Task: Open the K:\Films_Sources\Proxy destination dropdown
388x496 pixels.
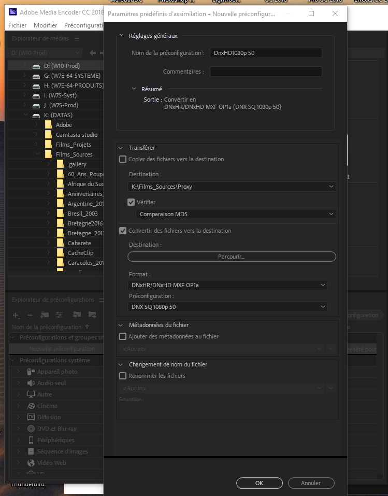Action: click(232, 187)
